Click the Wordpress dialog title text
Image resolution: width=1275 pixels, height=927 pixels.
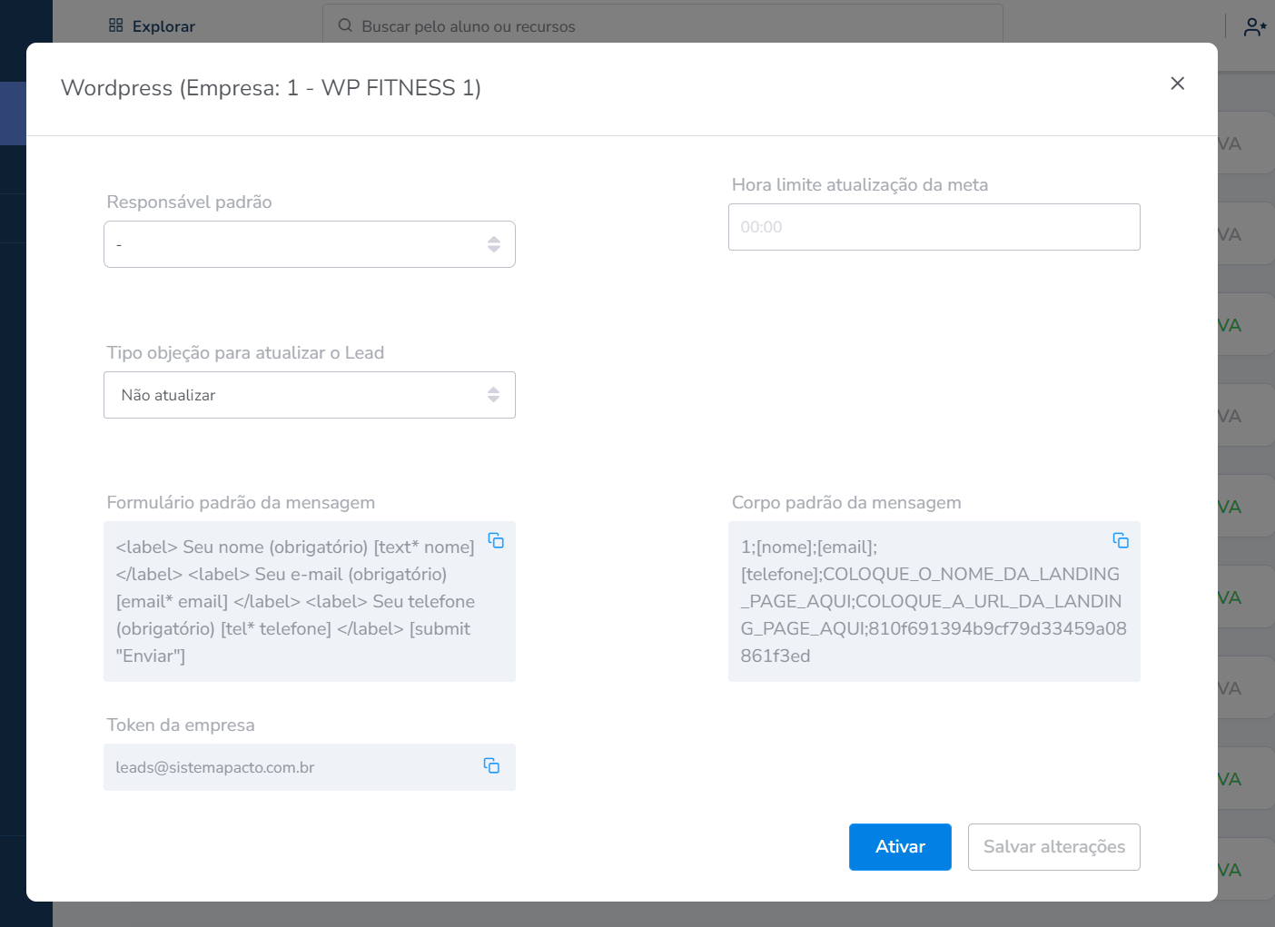pyautogui.click(x=271, y=88)
